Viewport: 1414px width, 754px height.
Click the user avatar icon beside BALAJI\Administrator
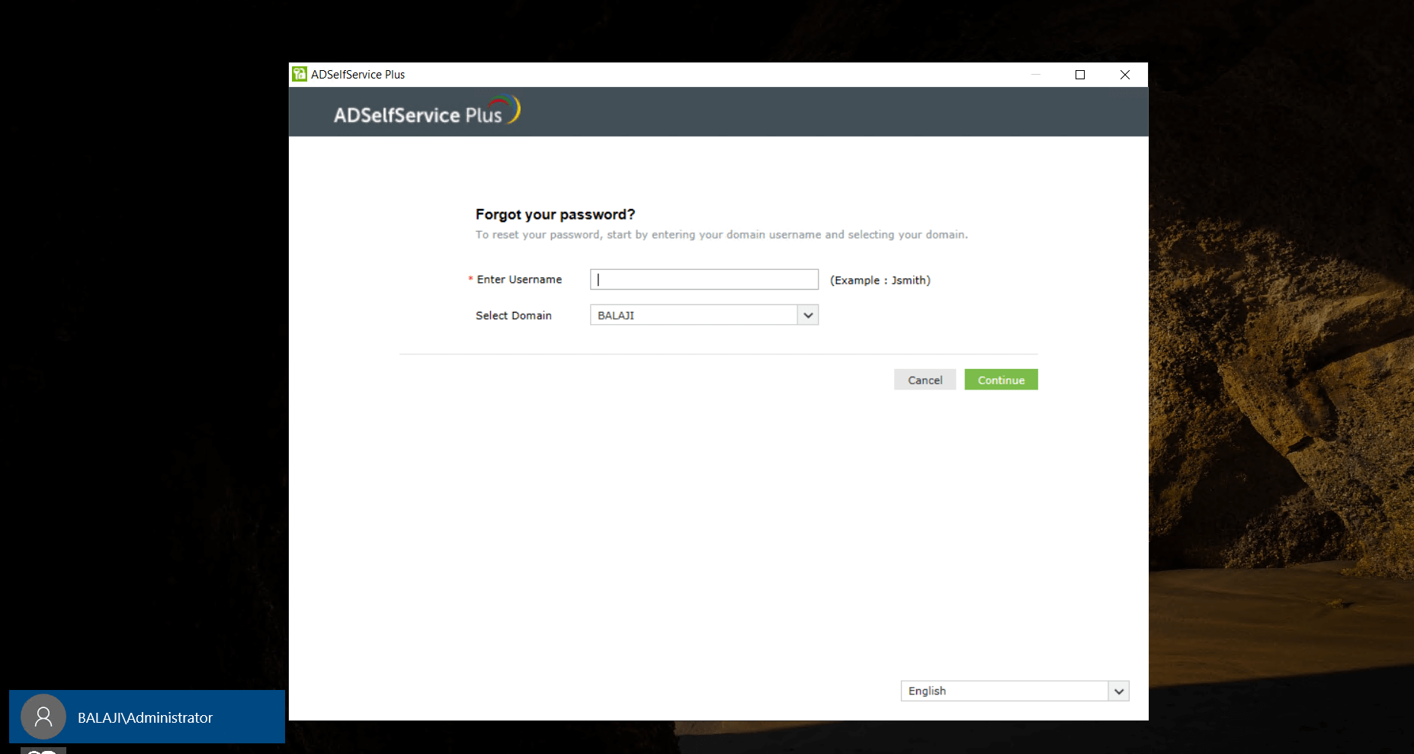43,717
